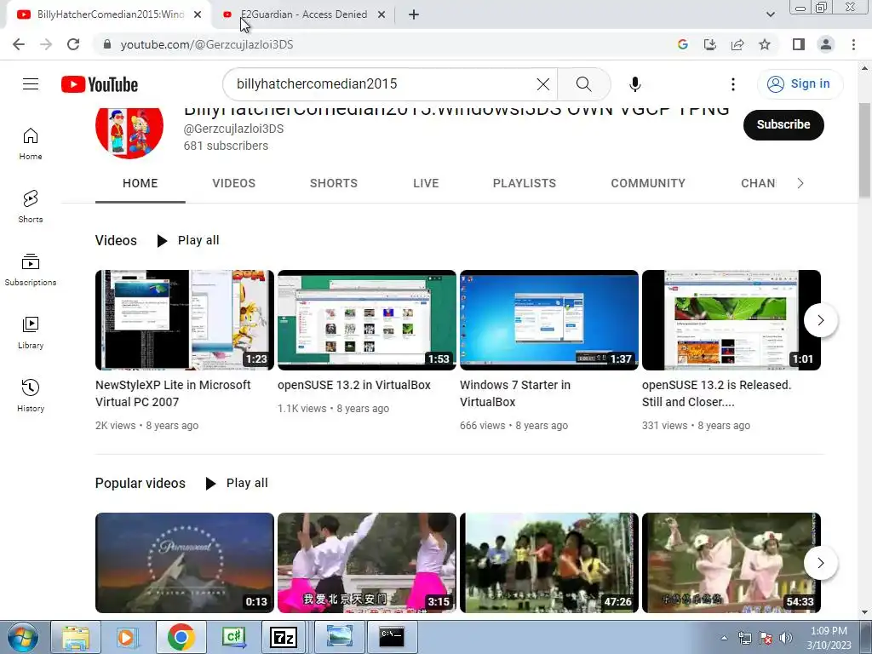The height and width of the screenshot is (654, 872).
Task: Click the Paramount 0:13 video thumbnail
Action: point(185,563)
